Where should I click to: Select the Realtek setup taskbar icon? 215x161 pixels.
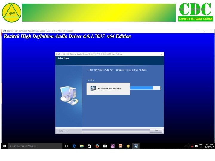tap(136, 146)
